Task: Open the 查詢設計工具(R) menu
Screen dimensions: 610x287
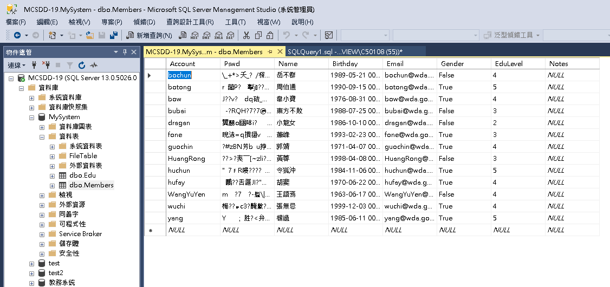Action: (x=190, y=22)
